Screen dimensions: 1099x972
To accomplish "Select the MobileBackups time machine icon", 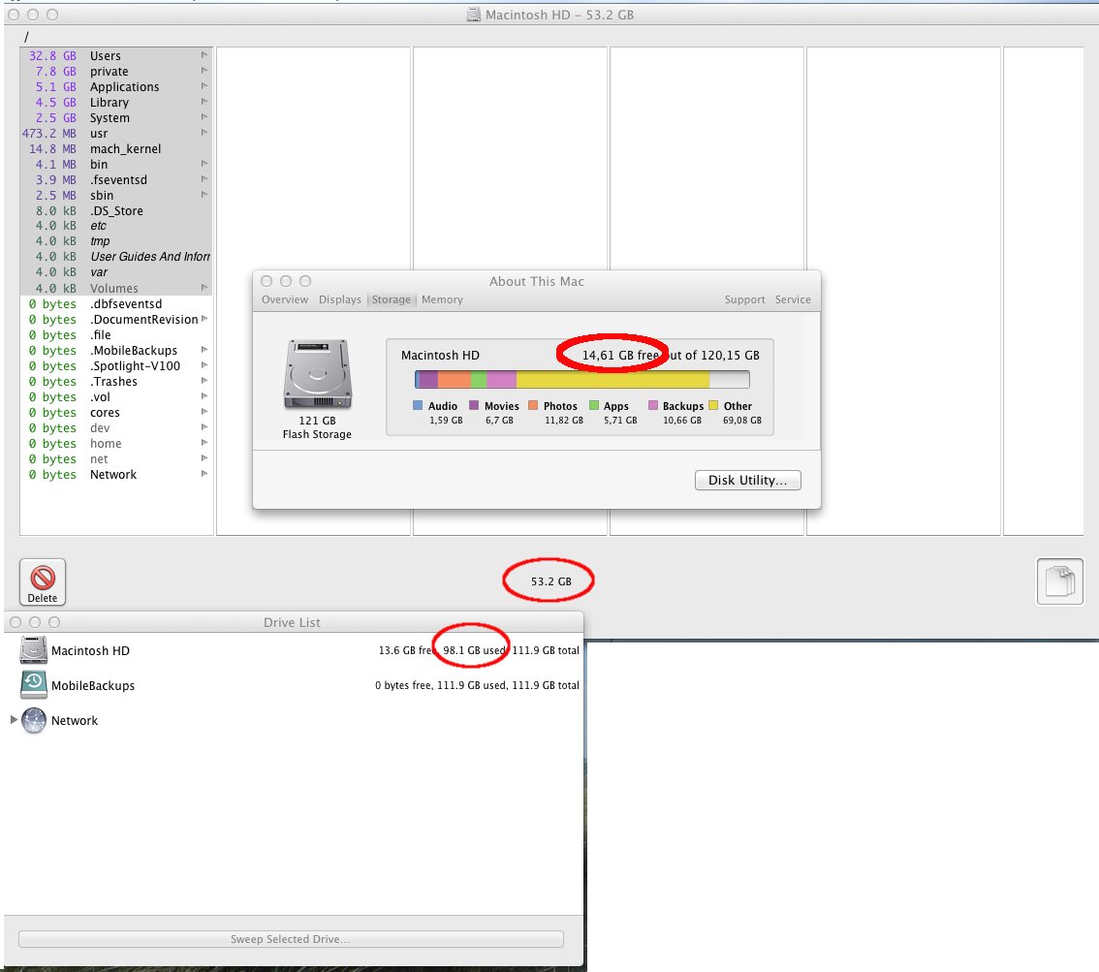I will [x=34, y=685].
